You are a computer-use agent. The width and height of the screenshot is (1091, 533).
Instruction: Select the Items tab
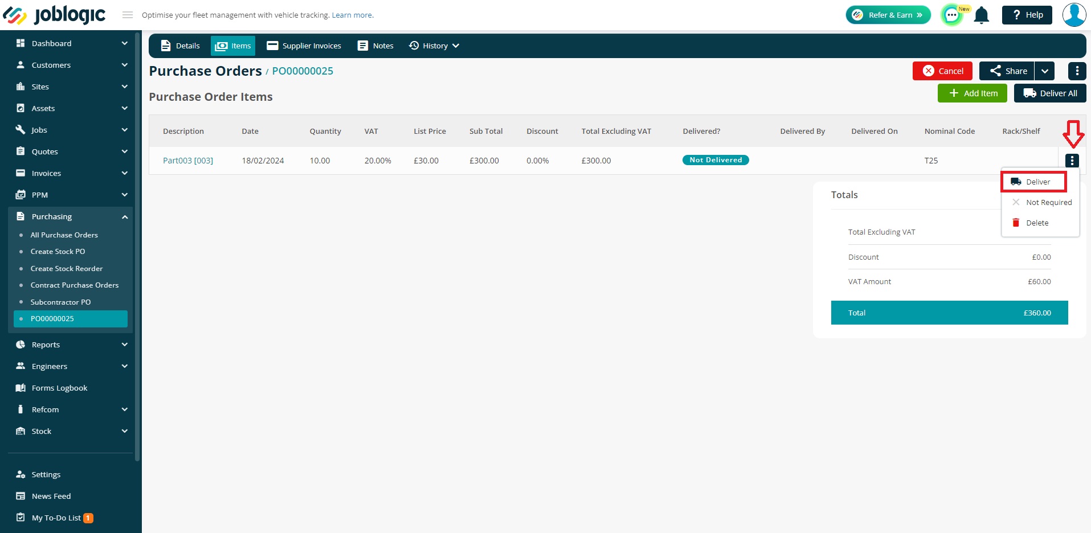click(x=233, y=46)
